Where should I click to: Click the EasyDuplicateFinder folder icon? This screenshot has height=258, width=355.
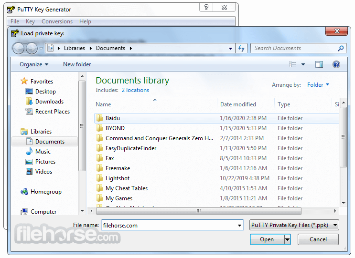tap(99, 148)
